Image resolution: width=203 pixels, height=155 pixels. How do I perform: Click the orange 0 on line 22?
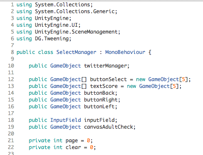(91, 147)
